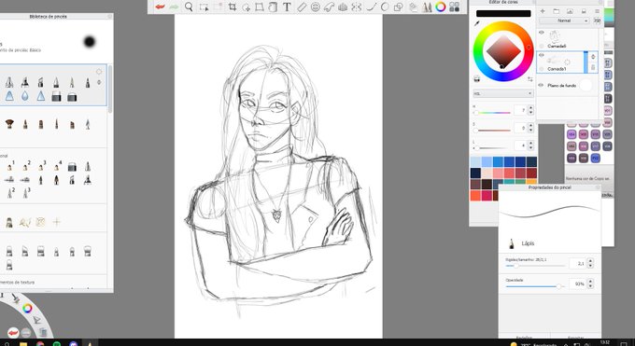This screenshot has height=346, width=635.
Task: Add a new layer with the plus icon
Action: (543, 11)
